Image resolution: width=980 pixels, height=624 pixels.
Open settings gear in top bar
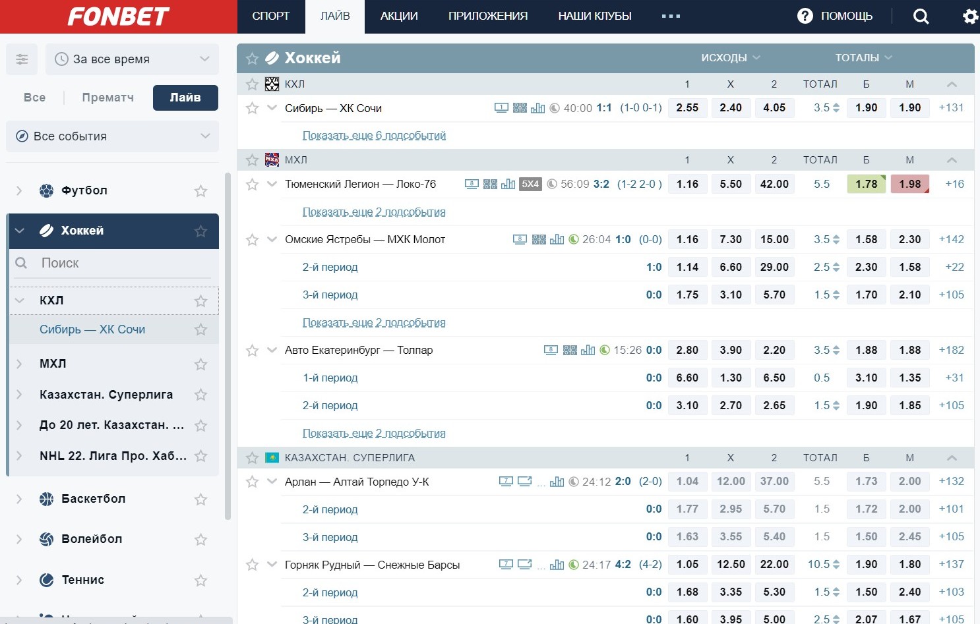coord(971,16)
